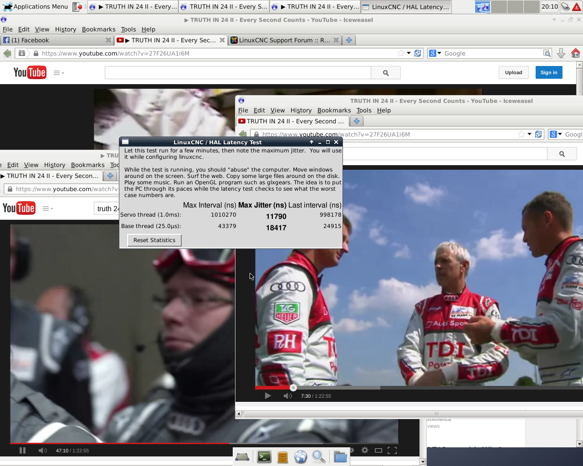Image resolution: width=583 pixels, height=466 pixels.
Task: Launch the terminal from the dock
Action: click(x=264, y=456)
